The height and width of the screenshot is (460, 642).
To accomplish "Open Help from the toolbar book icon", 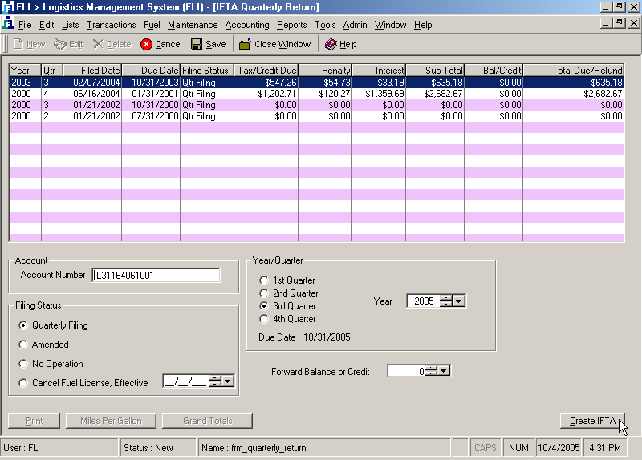I will click(331, 44).
